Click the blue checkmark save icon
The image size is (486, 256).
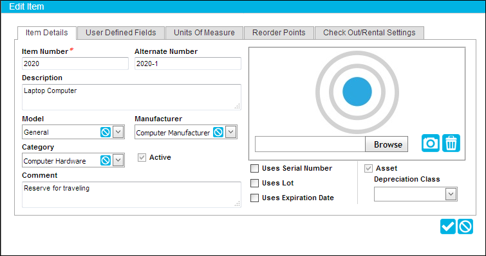pyautogui.click(x=448, y=226)
